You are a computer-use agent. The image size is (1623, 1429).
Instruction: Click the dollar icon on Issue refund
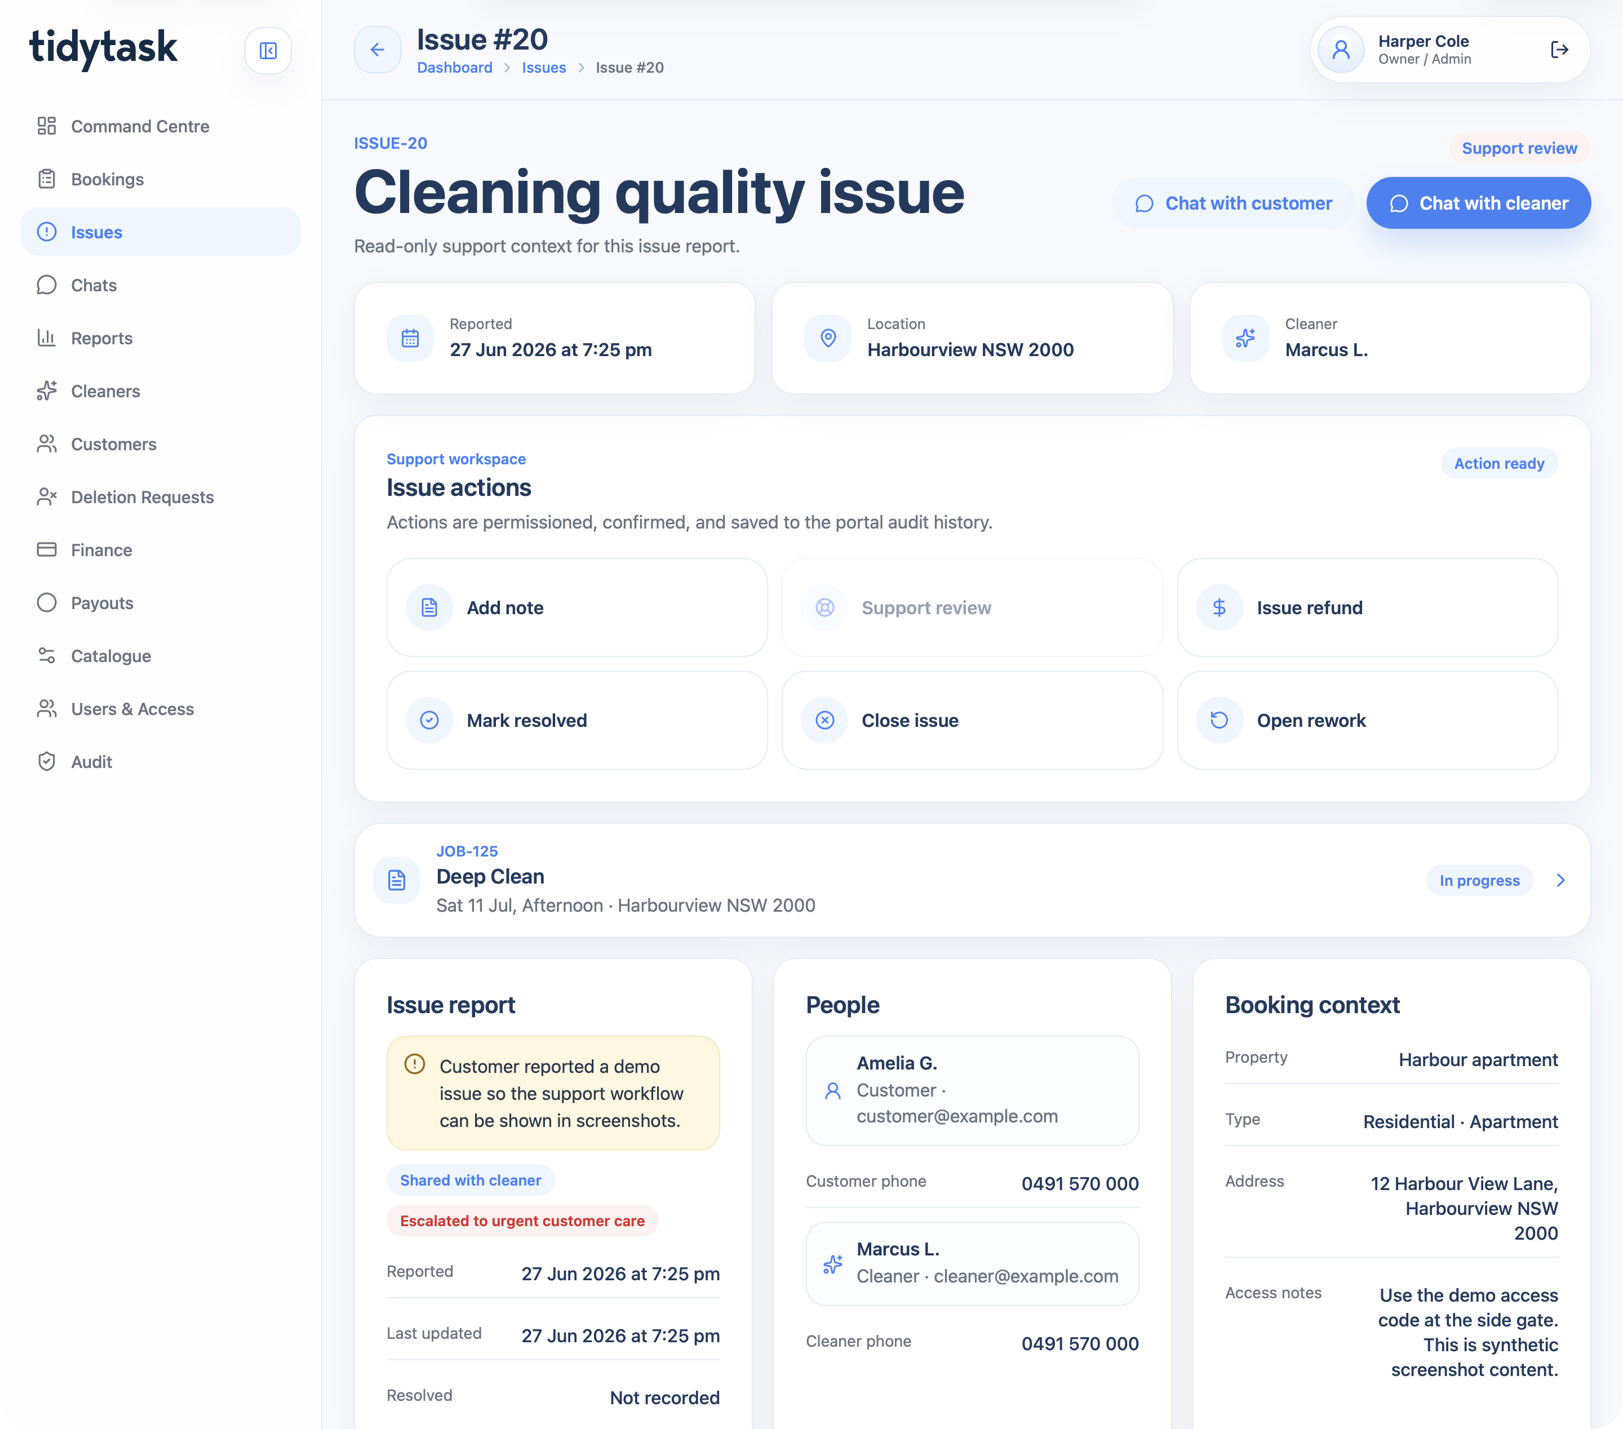click(x=1220, y=608)
